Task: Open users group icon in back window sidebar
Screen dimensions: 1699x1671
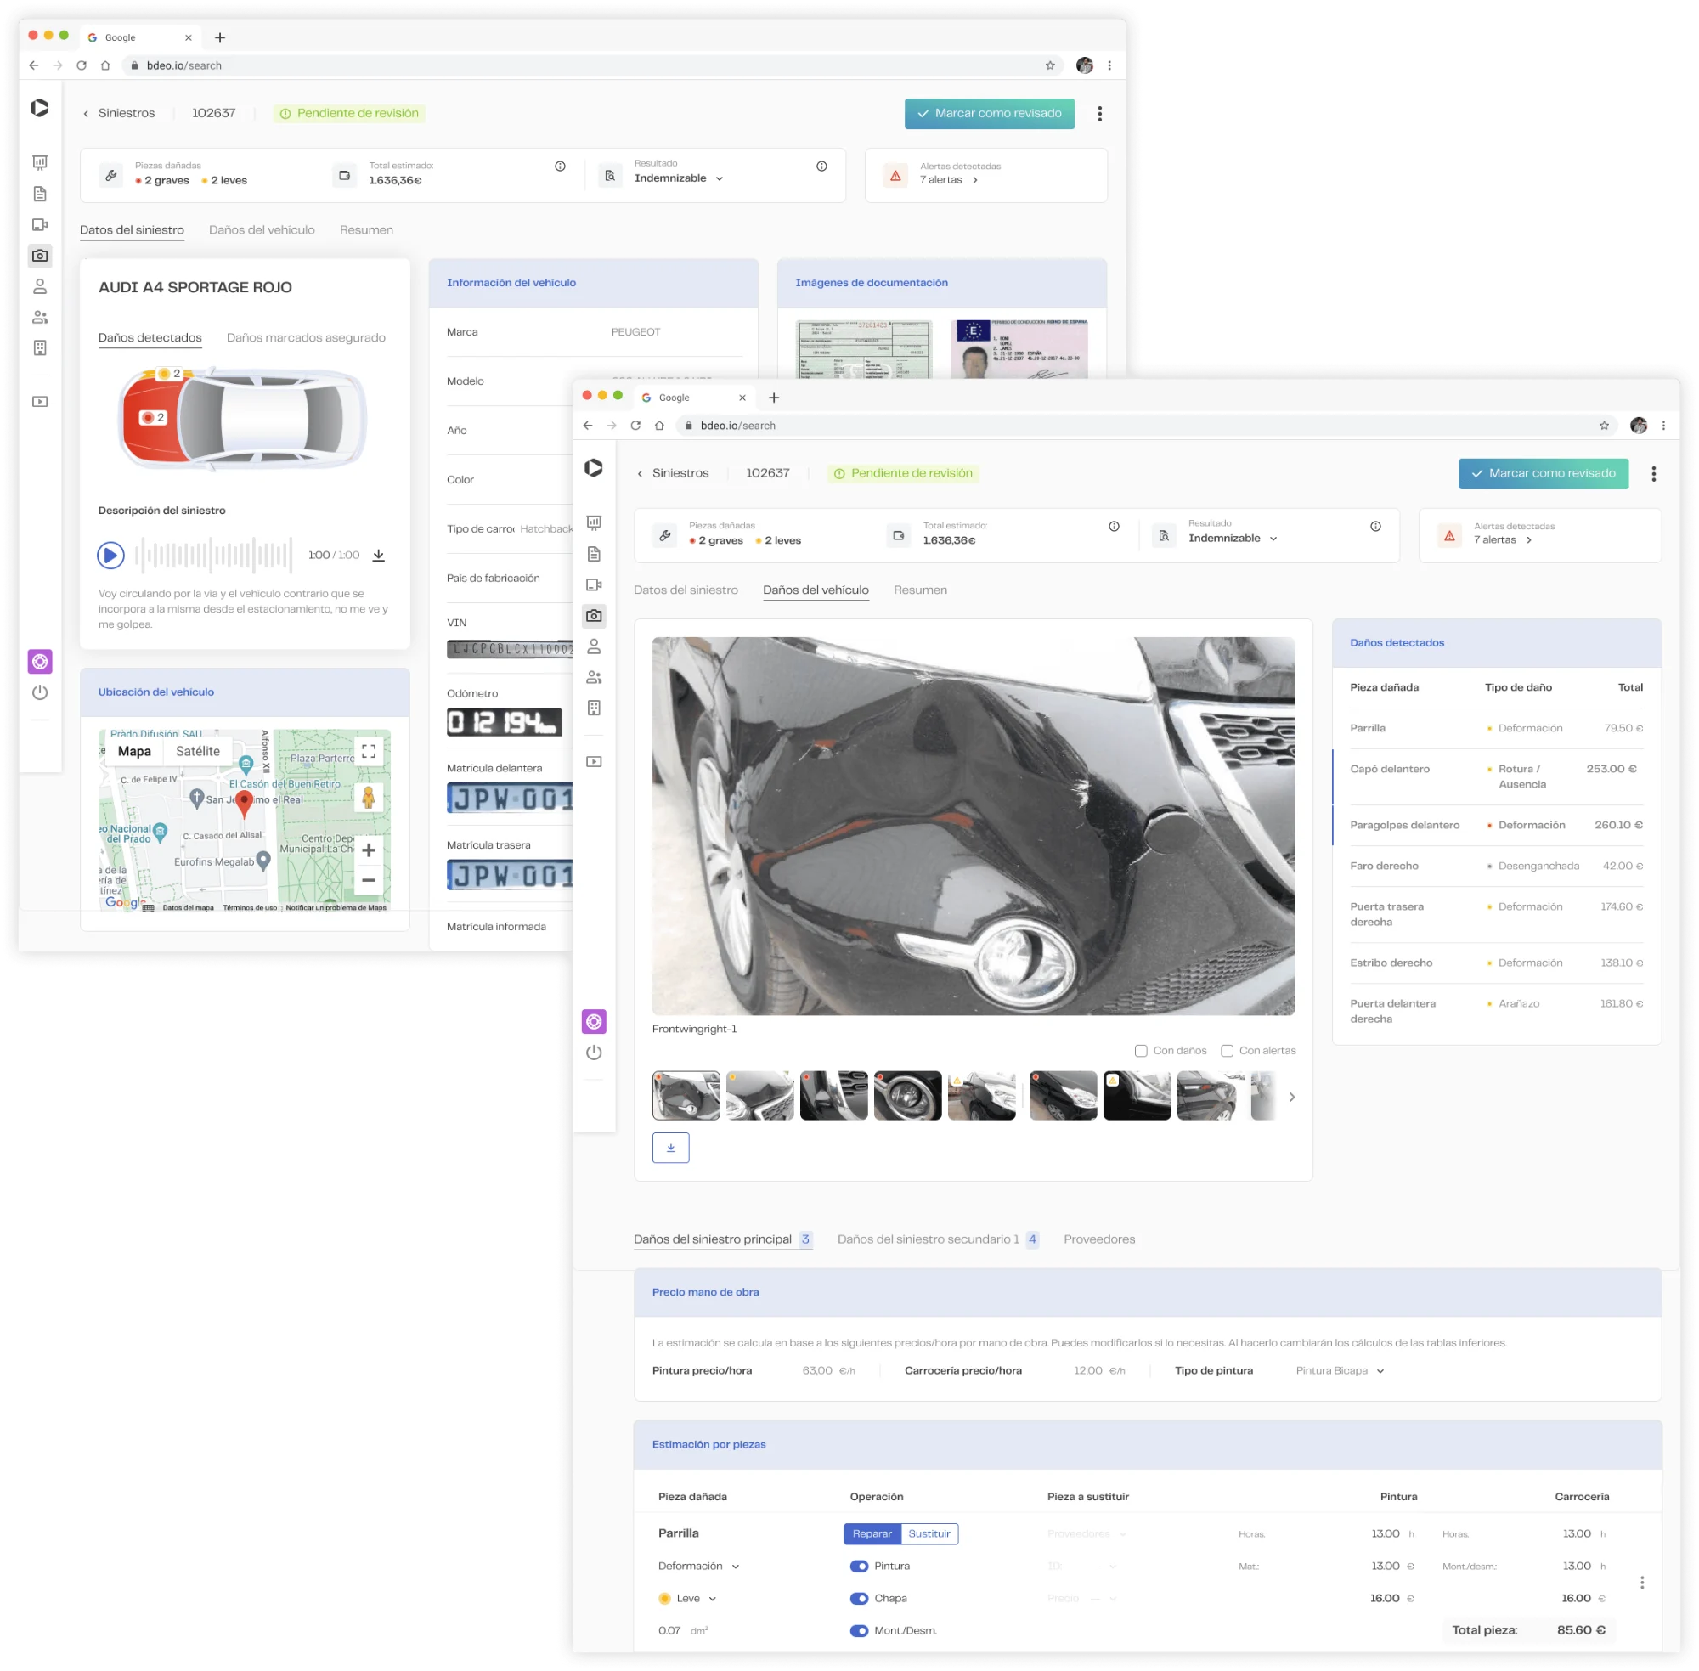Action: click(x=41, y=318)
